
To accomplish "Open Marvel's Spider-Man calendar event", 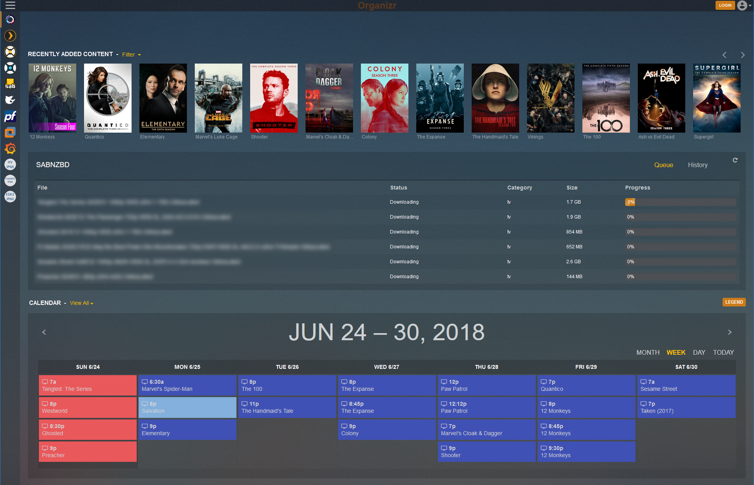I will (x=187, y=385).
